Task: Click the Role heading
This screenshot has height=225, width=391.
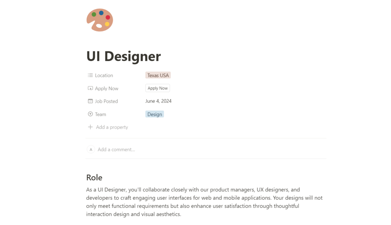Action: tap(94, 178)
